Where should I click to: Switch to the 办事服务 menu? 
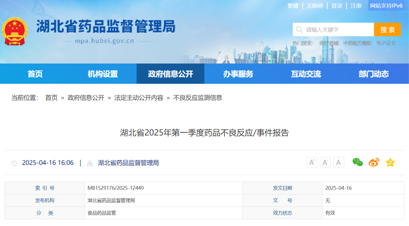(238, 74)
